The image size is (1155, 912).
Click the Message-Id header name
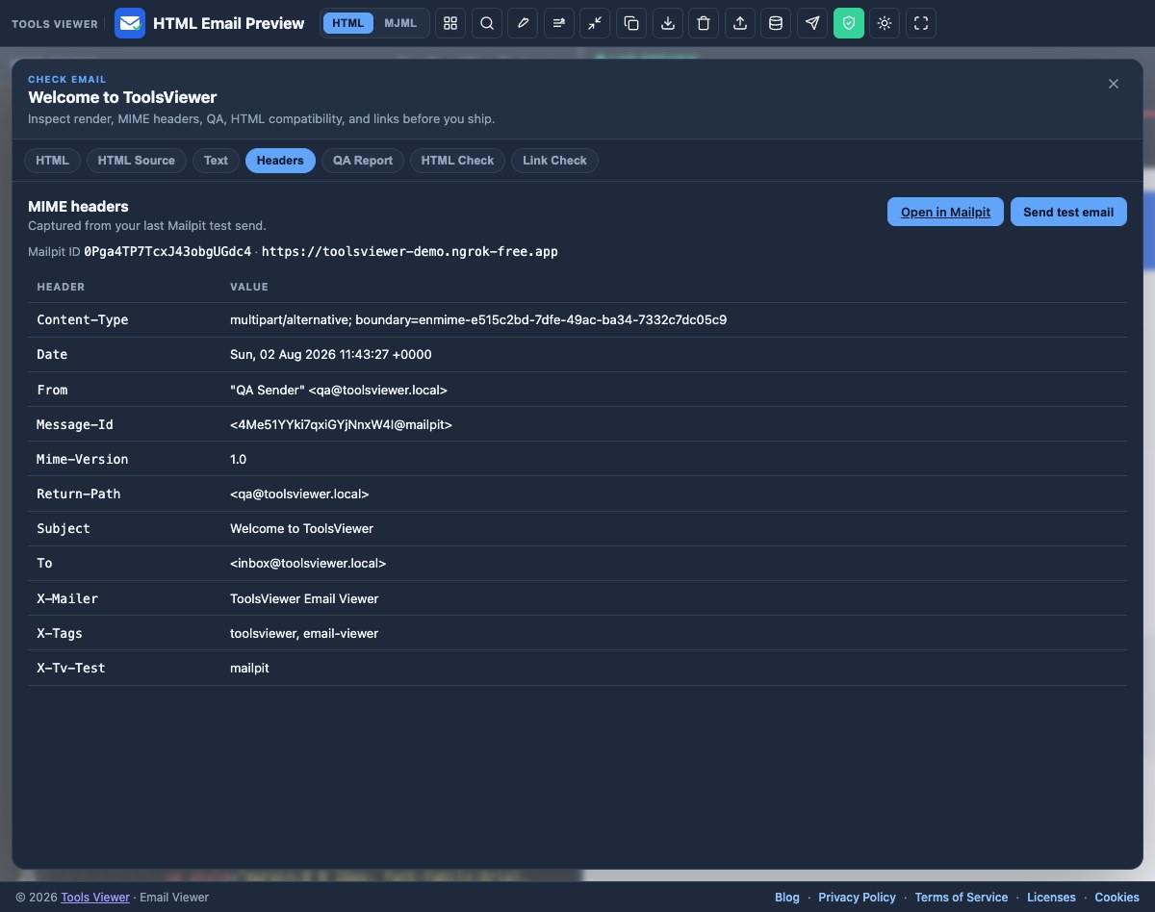tap(75, 424)
